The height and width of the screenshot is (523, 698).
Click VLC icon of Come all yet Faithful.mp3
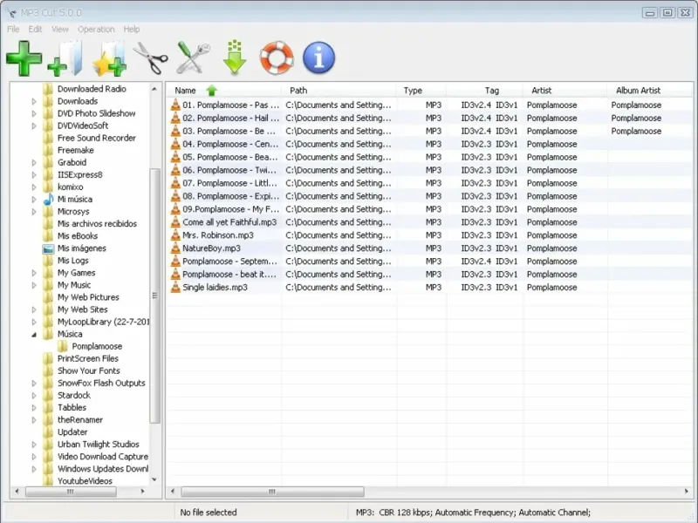(x=176, y=222)
